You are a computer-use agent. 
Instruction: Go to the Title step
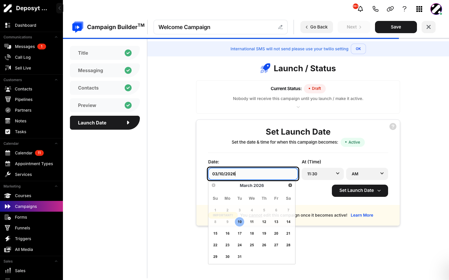pos(105,53)
